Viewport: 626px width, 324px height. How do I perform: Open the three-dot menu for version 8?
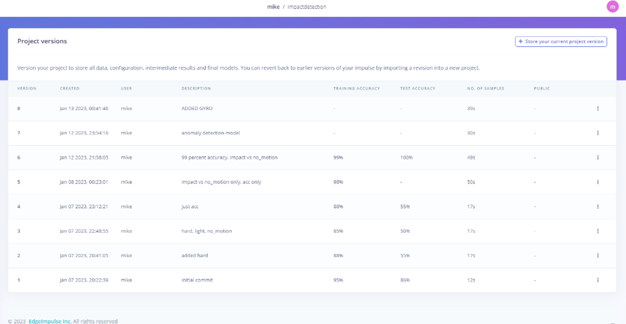[597, 108]
